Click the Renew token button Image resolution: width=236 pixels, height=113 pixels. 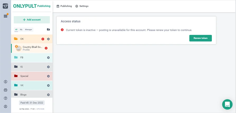click(x=200, y=38)
